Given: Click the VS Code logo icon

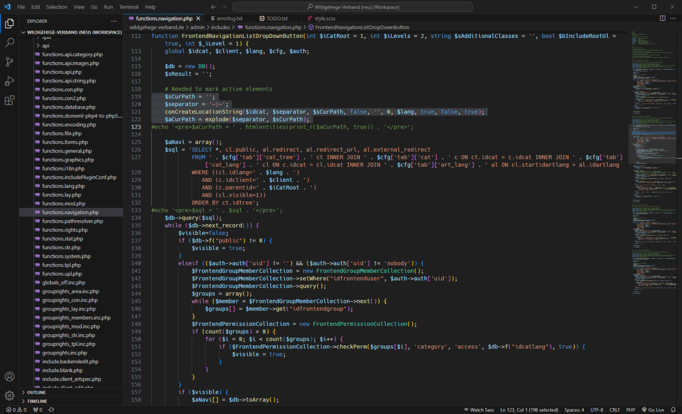Looking at the screenshot, I should tap(7, 7).
